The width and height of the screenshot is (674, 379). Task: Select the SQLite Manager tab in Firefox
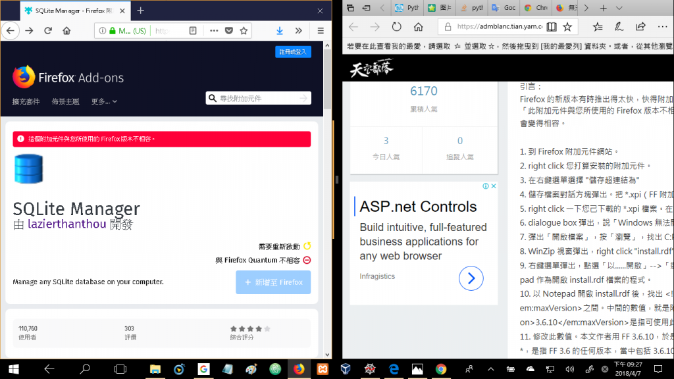point(74,11)
